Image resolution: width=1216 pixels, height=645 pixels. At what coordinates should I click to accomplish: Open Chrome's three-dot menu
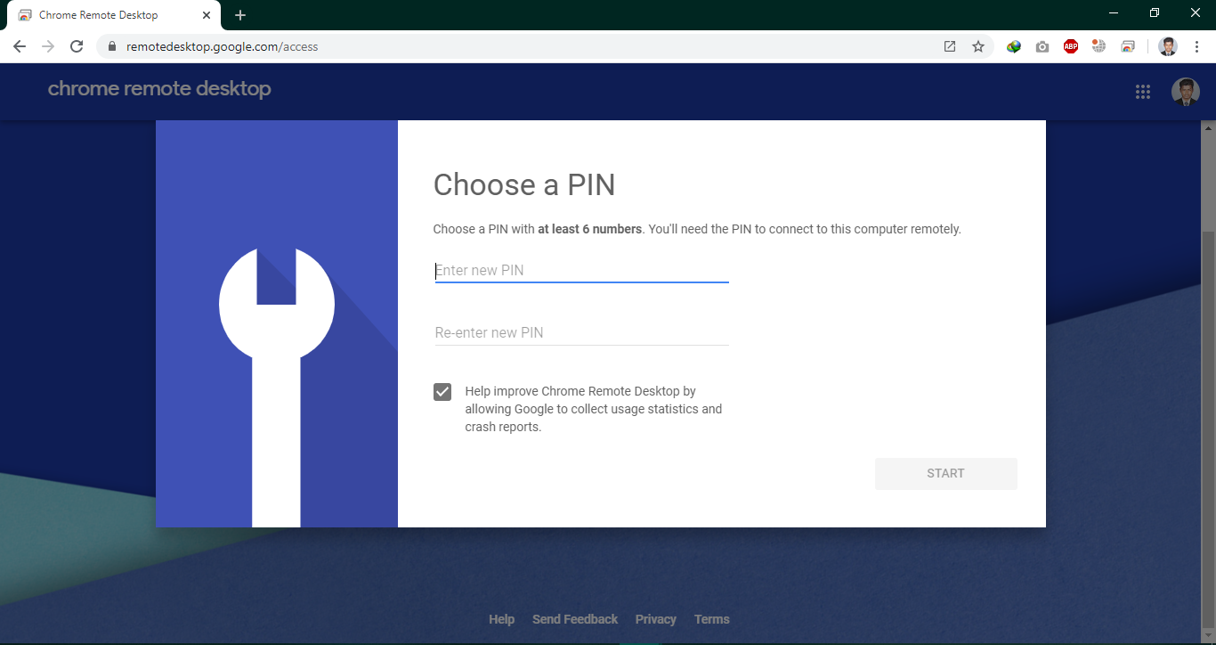click(x=1196, y=46)
